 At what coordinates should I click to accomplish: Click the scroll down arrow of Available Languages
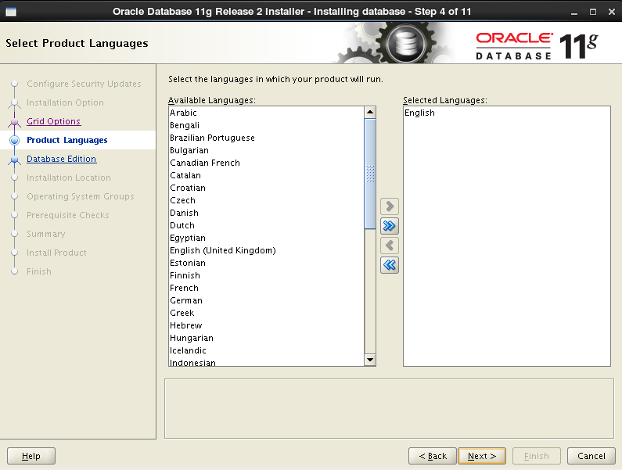[370, 360]
